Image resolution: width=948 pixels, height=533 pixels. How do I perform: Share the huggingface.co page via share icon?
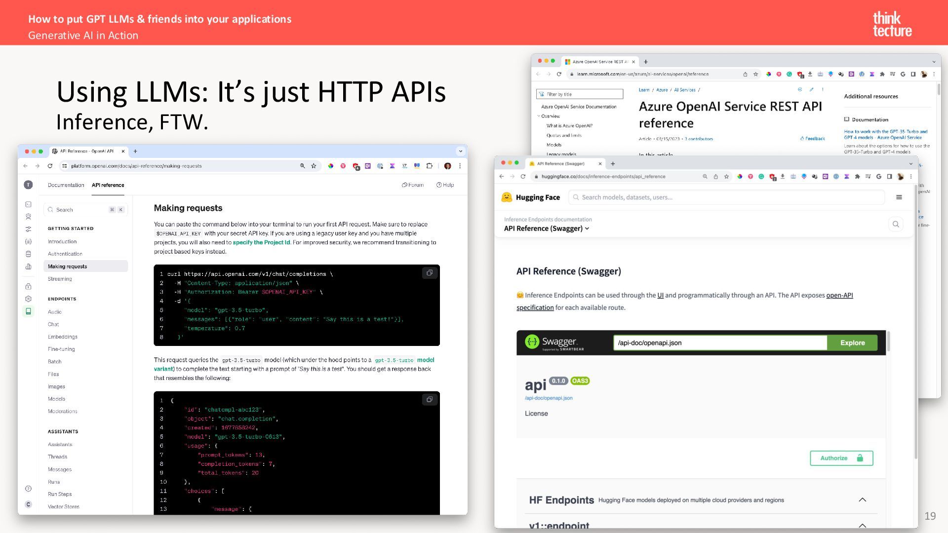tap(715, 176)
